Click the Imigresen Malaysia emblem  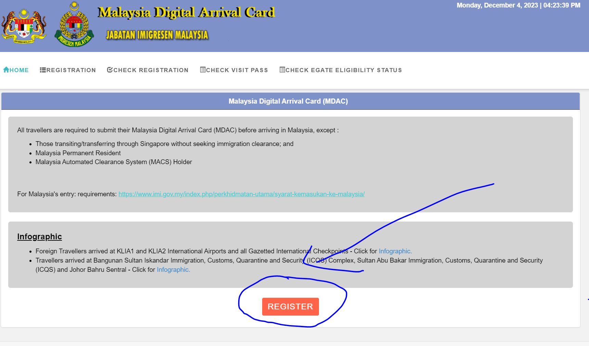click(75, 25)
